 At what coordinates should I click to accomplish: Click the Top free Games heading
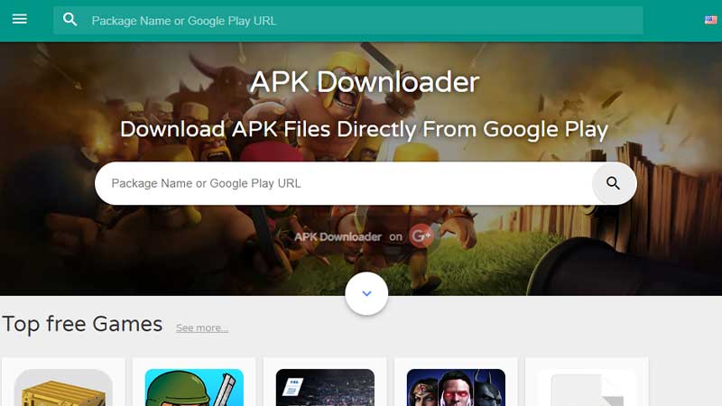click(82, 324)
